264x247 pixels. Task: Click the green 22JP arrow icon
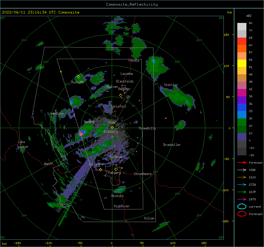(x=242, y=192)
